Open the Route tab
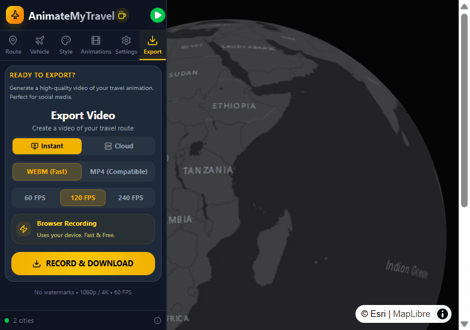Image resolution: width=470 pixels, height=330 pixels. (x=13, y=45)
